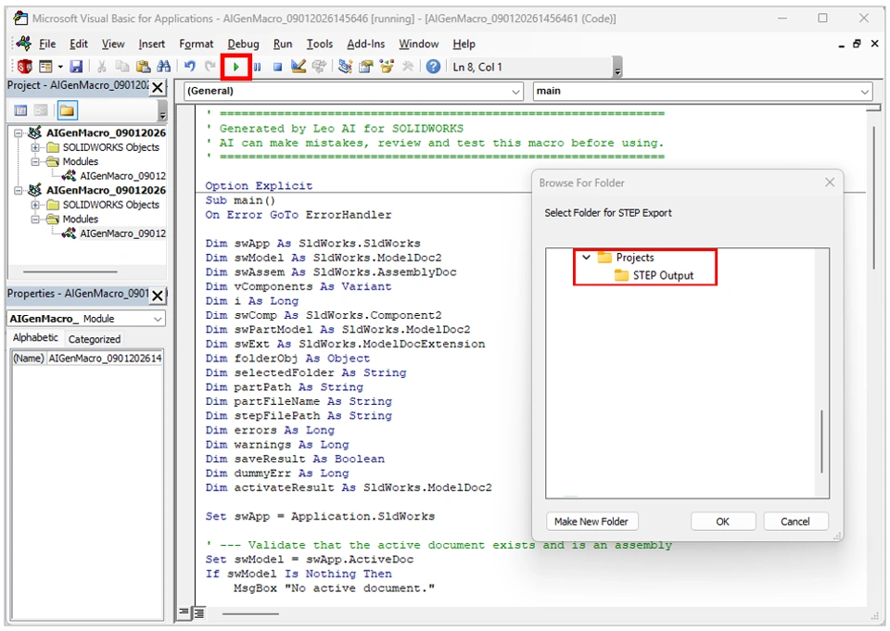890x631 pixels.
Task: Collapse the first Modules folder
Action: tap(35, 161)
